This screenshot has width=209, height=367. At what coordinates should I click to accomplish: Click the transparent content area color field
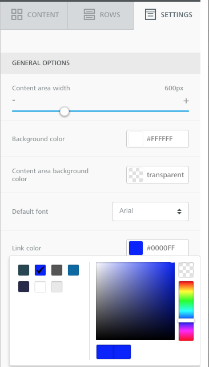click(x=158, y=175)
